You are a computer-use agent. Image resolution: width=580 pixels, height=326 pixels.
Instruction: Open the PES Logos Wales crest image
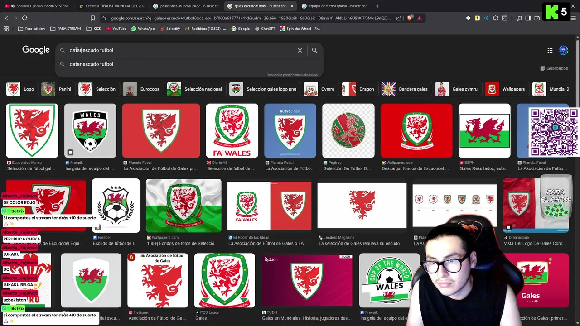225,280
